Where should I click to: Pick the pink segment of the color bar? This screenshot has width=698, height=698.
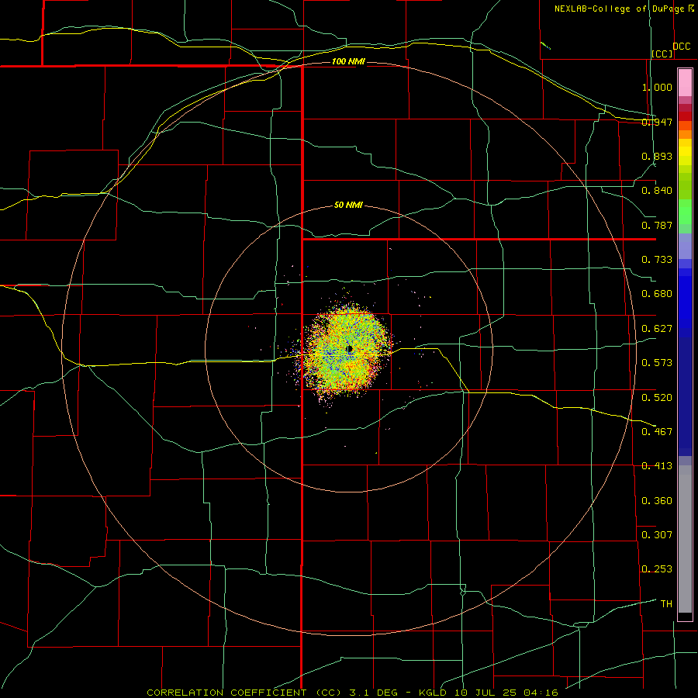click(685, 83)
